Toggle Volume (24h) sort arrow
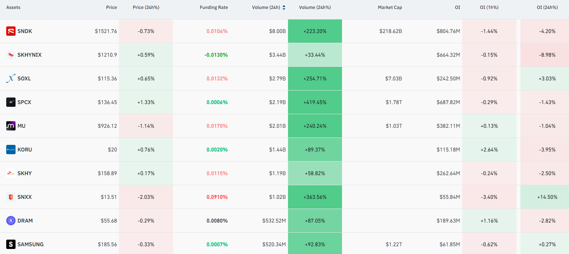 pos(284,7)
